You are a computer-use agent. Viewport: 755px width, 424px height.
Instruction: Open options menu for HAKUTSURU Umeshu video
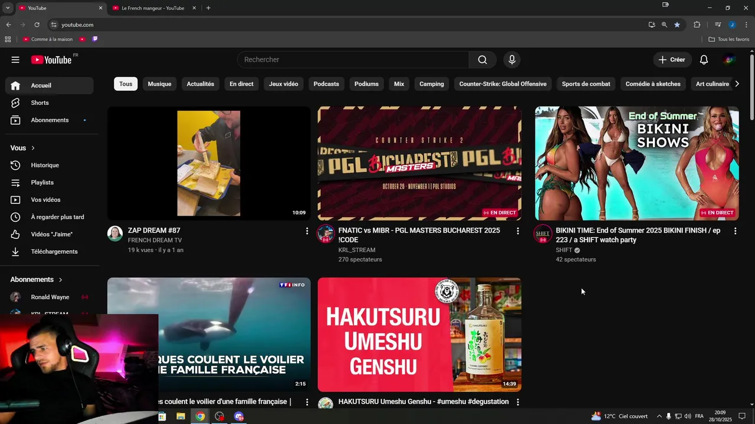coord(518,402)
